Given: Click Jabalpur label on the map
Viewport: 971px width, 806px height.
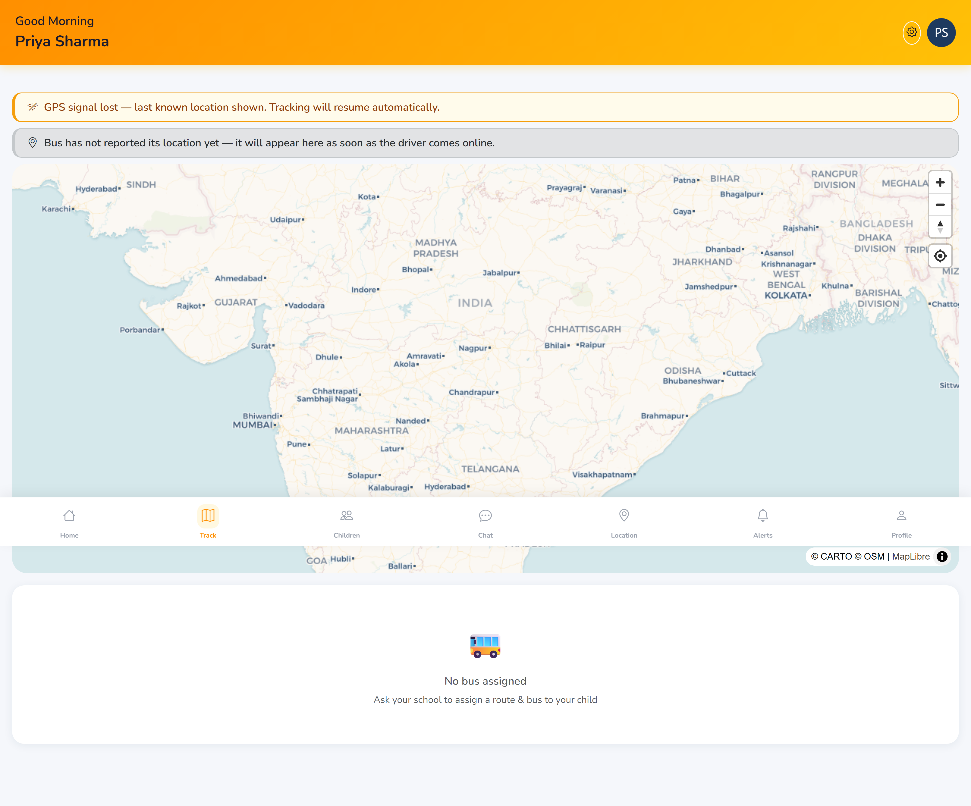Looking at the screenshot, I should [499, 273].
